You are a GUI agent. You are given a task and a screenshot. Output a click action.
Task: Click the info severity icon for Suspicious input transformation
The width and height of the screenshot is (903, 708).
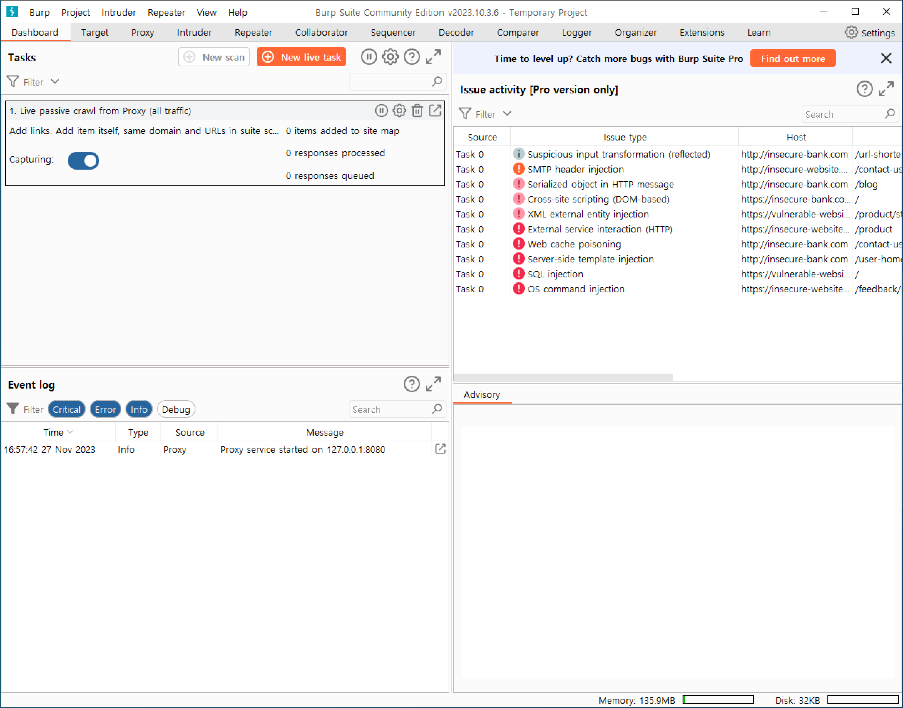pyautogui.click(x=518, y=154)
